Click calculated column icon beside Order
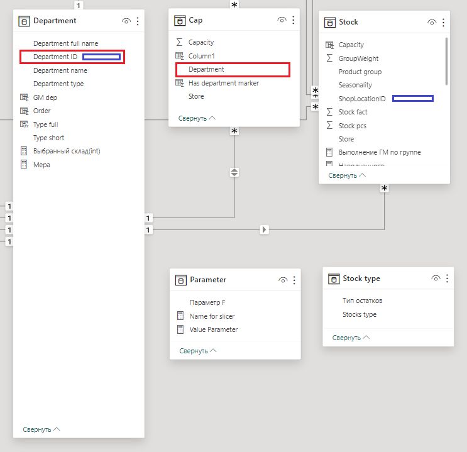This screenshot has height=452, width=467. [24, 111]
